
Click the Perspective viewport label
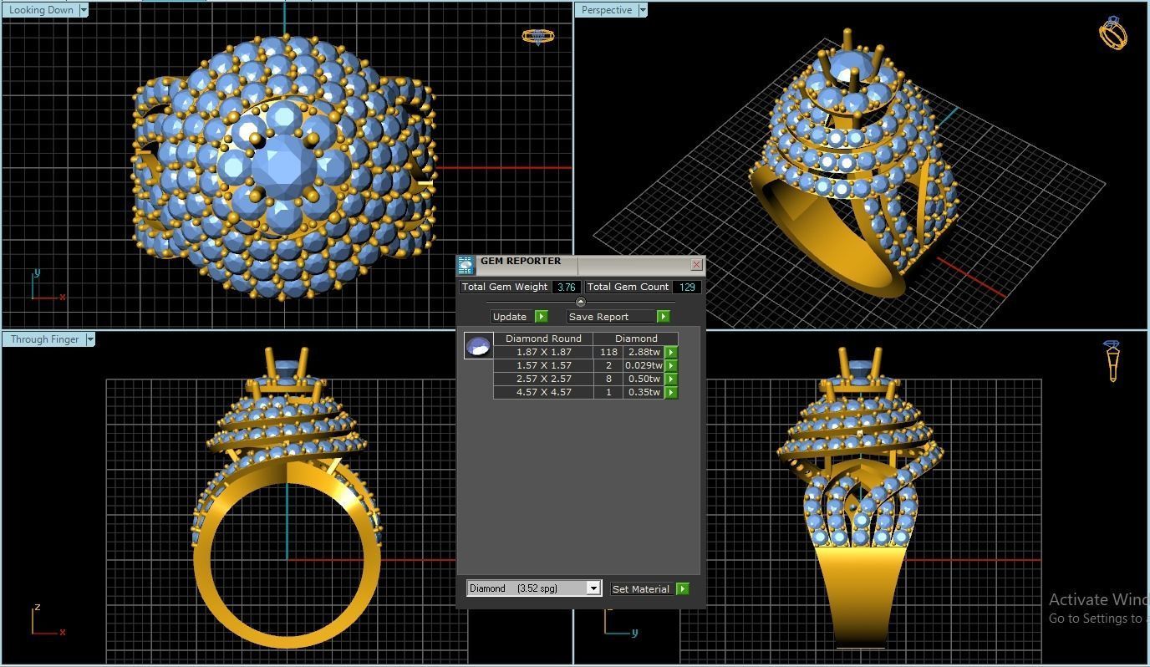click(607, 10)
